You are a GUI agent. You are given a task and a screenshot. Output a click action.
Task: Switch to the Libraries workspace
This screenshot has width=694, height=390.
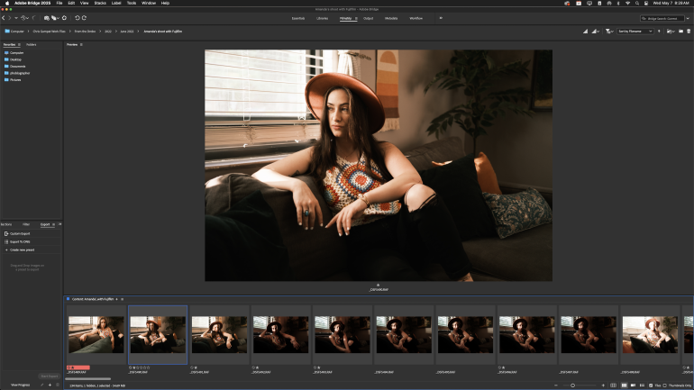point(323,18)
